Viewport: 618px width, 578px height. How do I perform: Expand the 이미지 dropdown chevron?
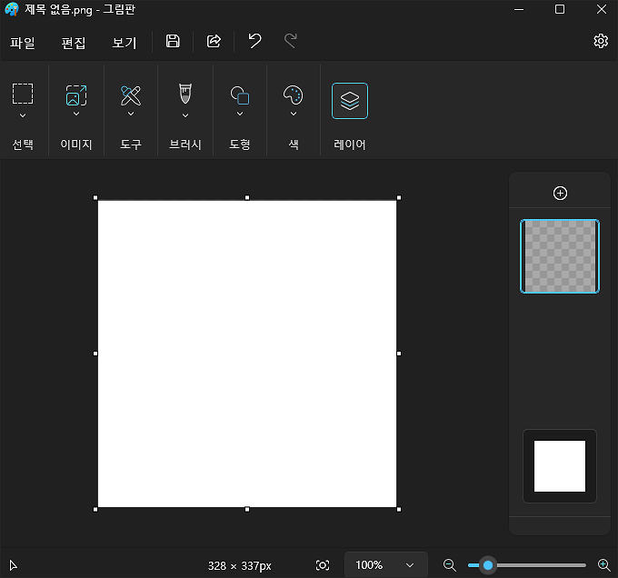tap(76, 114)
